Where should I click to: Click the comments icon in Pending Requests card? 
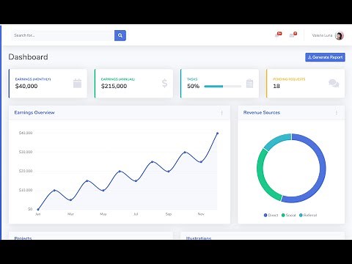pos(334,84)
